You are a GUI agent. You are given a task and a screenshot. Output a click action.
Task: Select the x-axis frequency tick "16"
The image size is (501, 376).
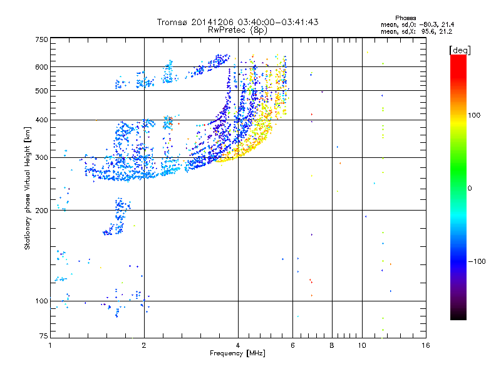(x=426, y=345)
